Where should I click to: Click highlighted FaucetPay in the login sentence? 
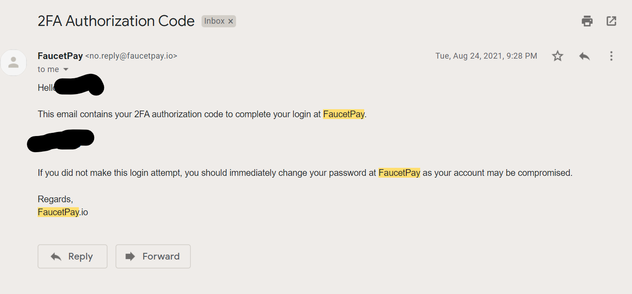coord(344,114)
